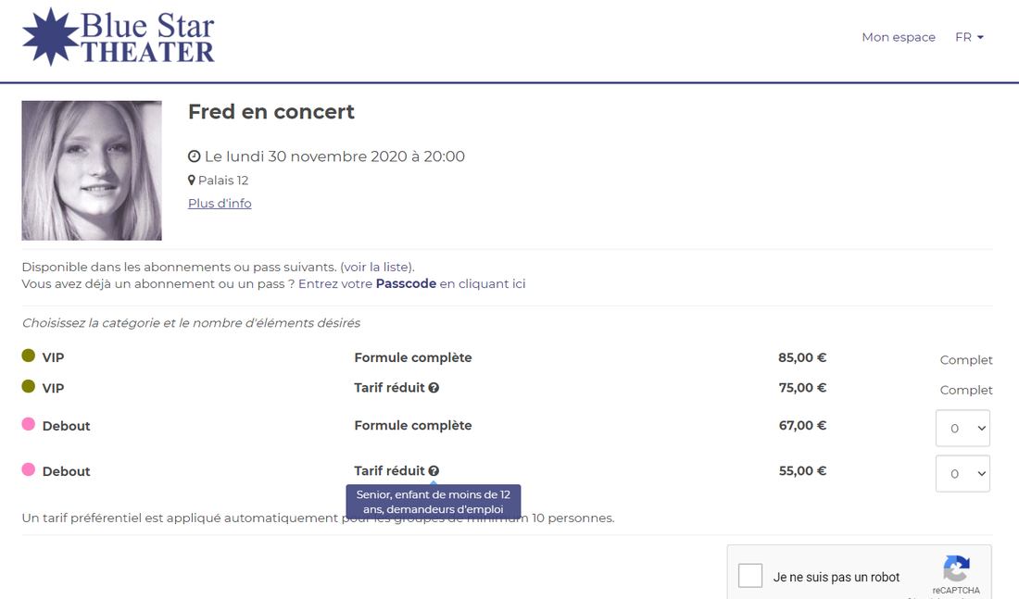Expand the FR language selector

click(x=969, y=38)
